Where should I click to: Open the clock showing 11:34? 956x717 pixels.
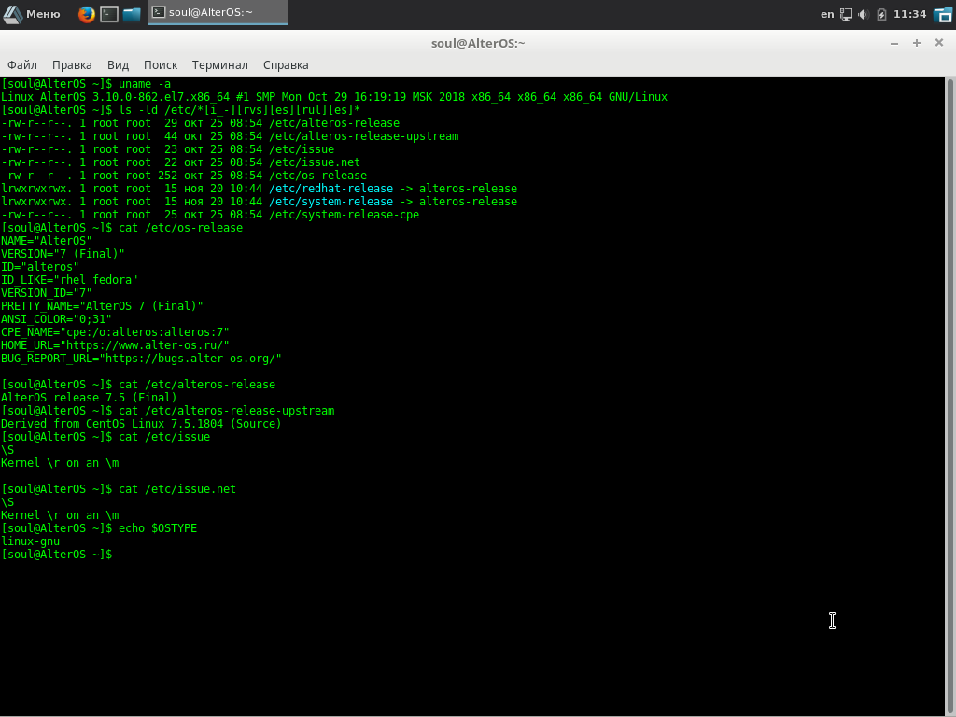coord(909,14)
